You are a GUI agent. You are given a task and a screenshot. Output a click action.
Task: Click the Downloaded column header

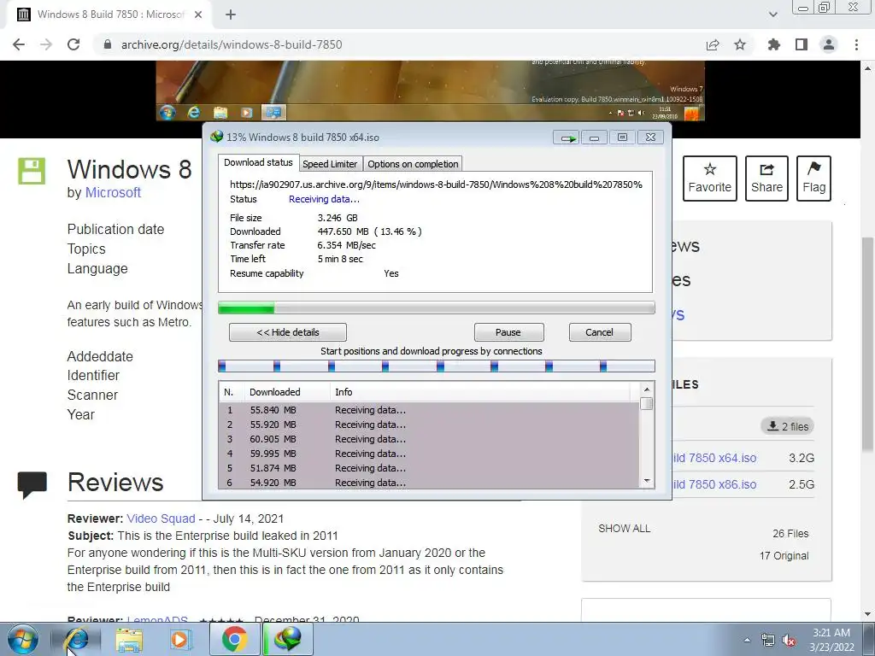(x=287, y=392)
